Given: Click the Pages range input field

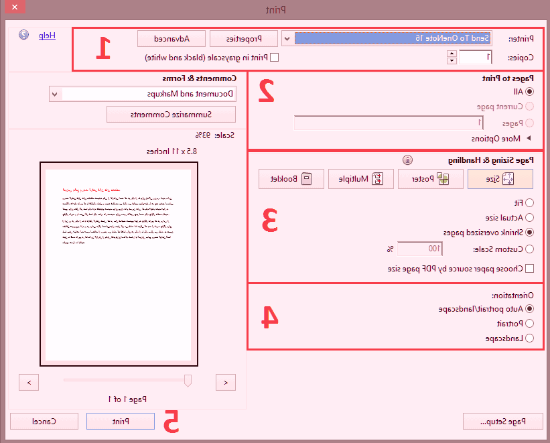Looking at the screenshot, I should click(389, 122).
